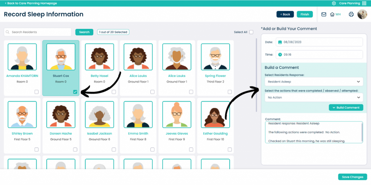Click the resident list scrollbar
Image resolution: width=371 pixels, height=185 pixels.
(257, 75)
